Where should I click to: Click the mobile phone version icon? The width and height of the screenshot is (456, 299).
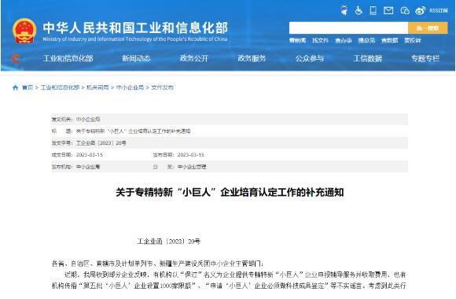tap(373, 11)
